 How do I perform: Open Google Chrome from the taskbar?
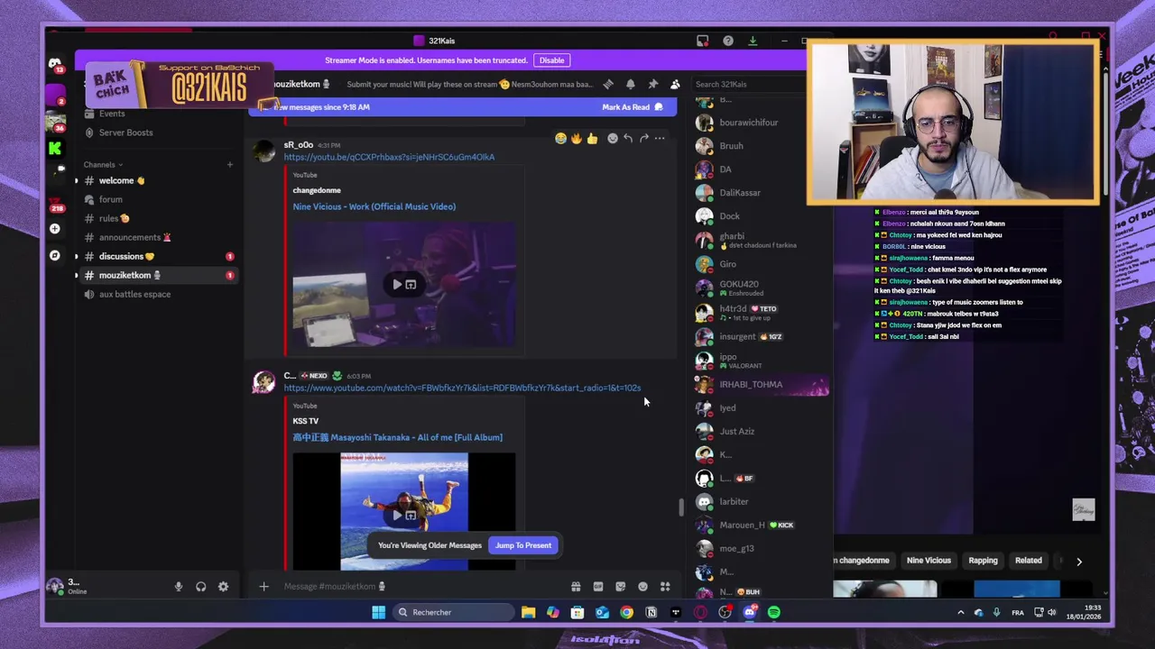click(626, 613)
